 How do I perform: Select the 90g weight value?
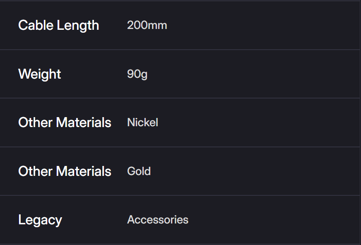click(137, 74)
